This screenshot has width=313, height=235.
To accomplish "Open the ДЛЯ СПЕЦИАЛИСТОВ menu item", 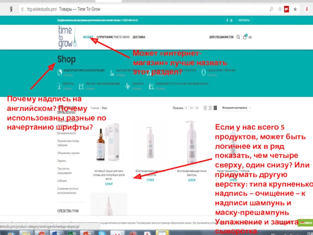I will [x=221, y=37].
